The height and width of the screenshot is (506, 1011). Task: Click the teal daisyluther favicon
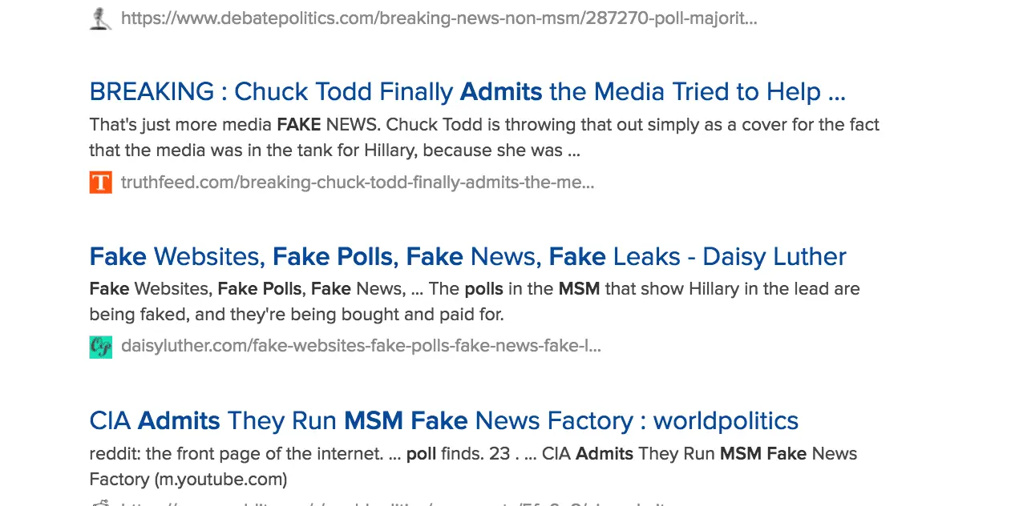pos(100,347)
